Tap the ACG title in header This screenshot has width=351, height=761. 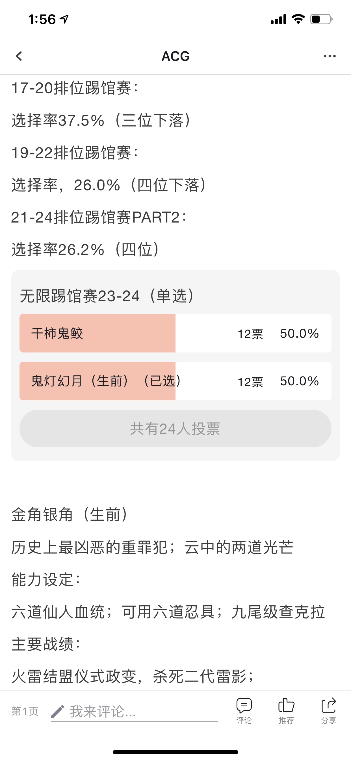point(175,56)
